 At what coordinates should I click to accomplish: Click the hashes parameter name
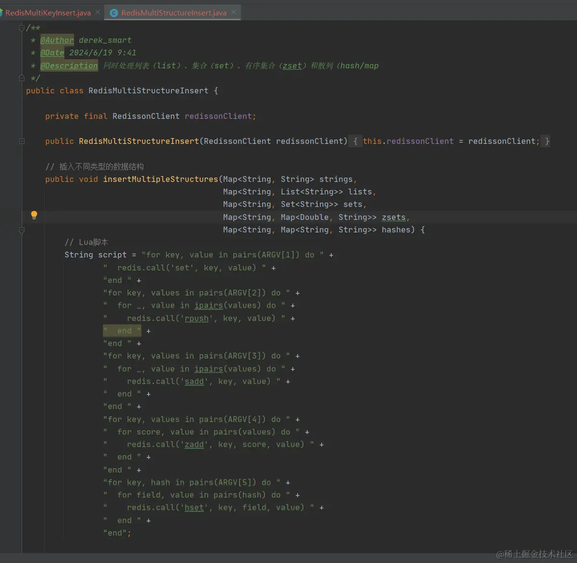tap(396, 230)
